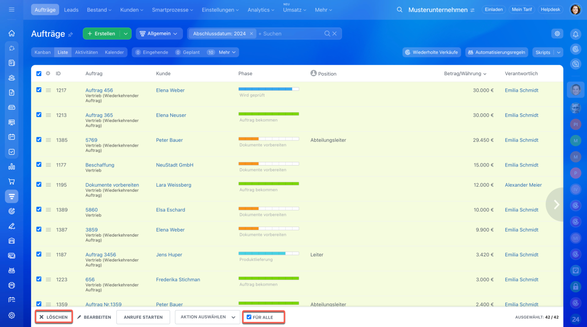
Task: Switch to the Kalender view
Action: coord(114,52)
